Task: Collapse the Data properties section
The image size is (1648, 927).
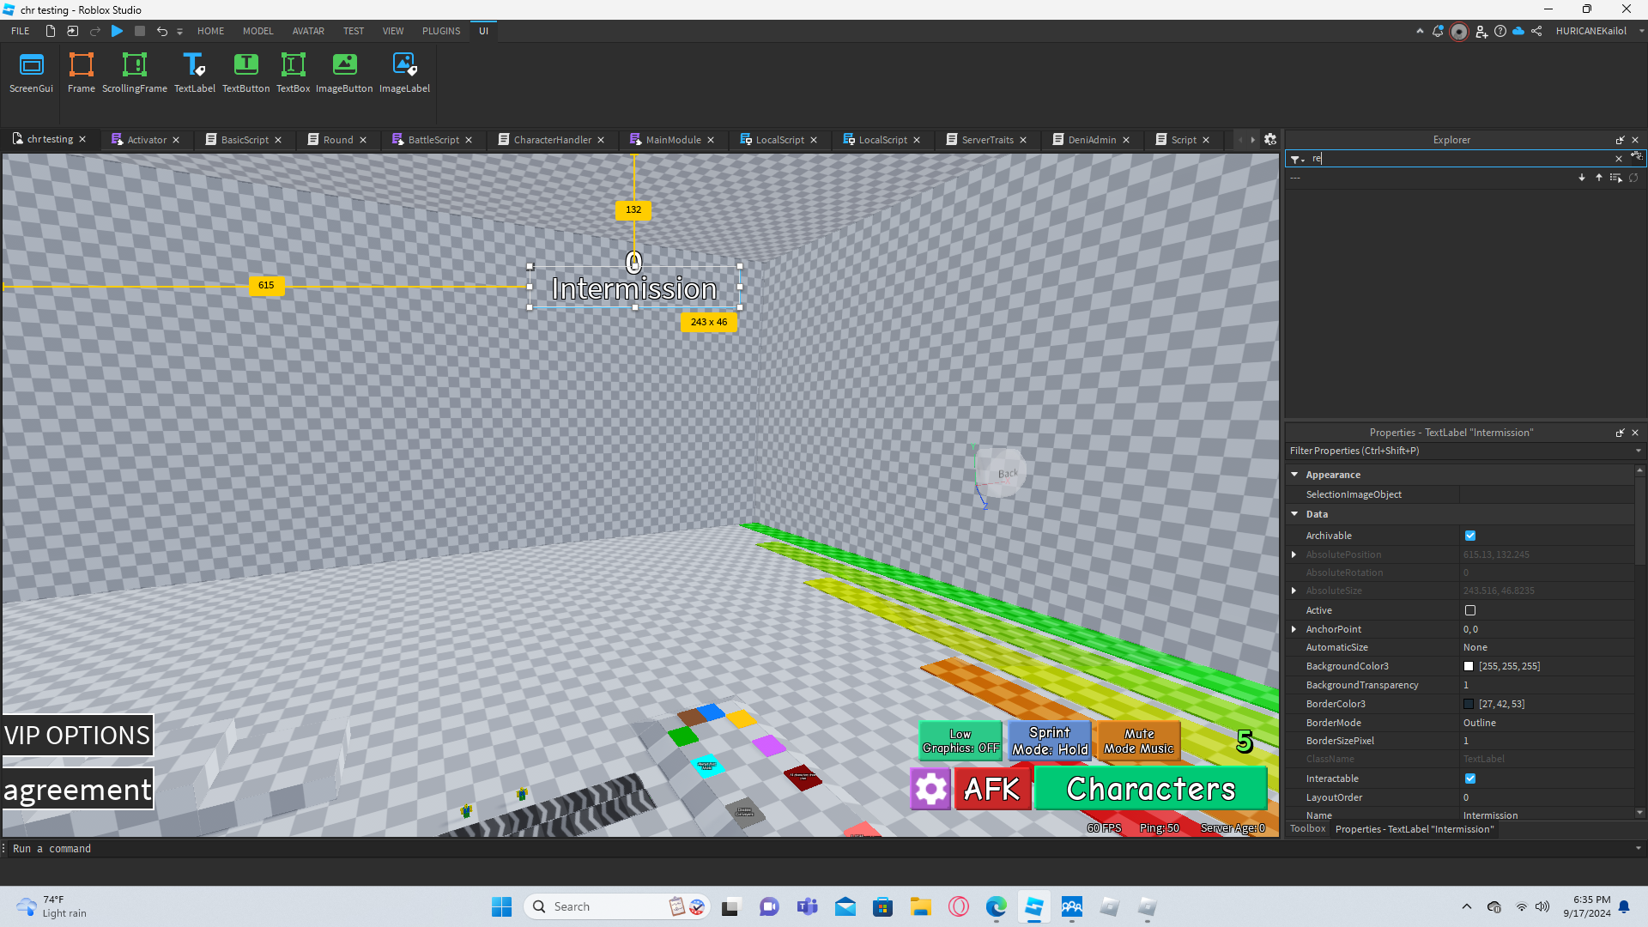Action: point(1294,514)
